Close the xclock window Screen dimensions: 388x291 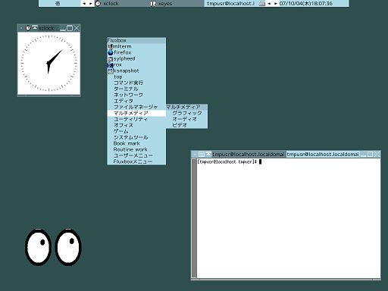click(x=77, y=28)
